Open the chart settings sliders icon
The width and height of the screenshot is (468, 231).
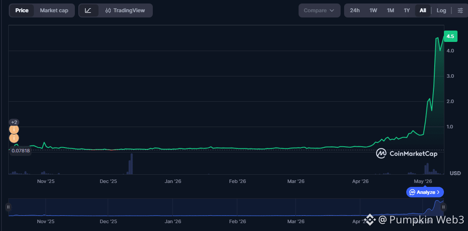pos(460,10)
